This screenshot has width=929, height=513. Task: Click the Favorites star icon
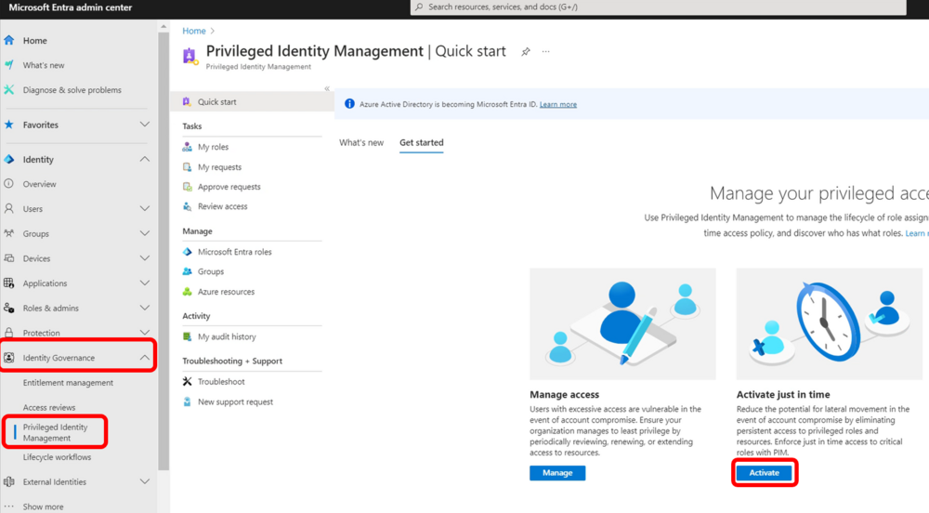[9, 125]
